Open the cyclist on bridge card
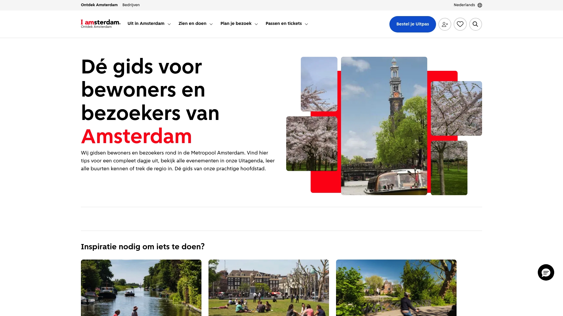Viewport: 563px width, 316px height. point(396,288)
